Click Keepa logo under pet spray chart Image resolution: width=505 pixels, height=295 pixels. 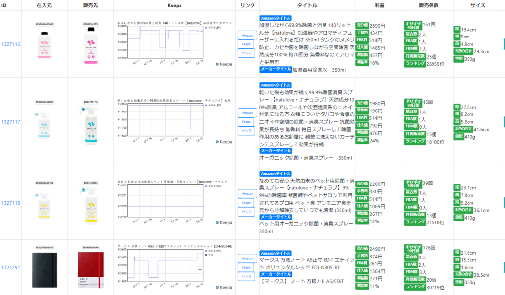pos(224,222)
